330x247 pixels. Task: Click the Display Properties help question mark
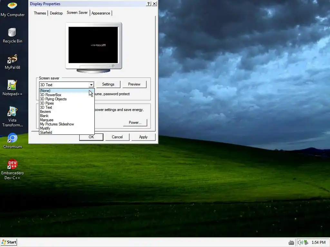(148, 4)
